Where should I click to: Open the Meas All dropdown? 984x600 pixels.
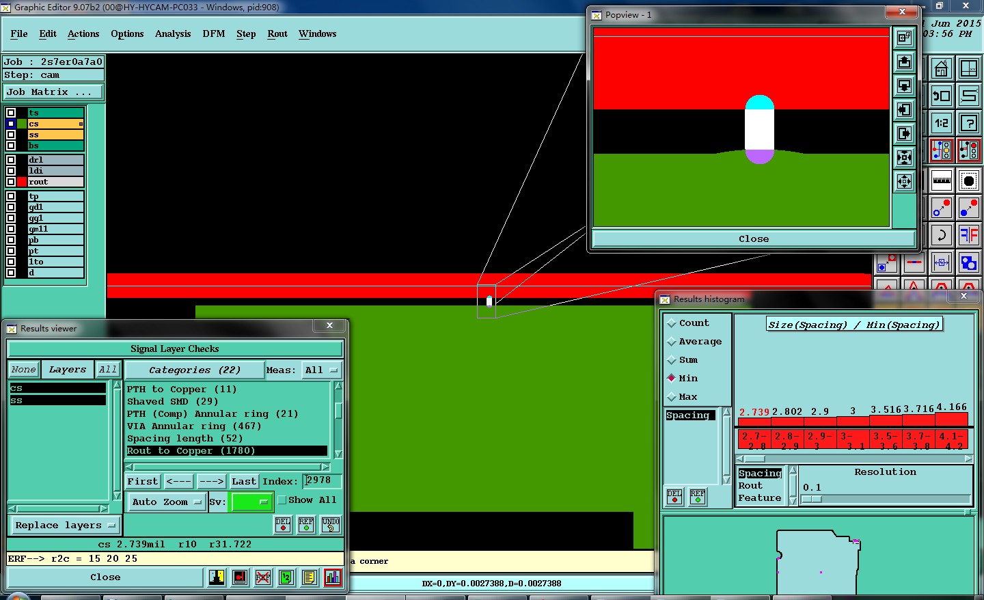pos(321,370)
